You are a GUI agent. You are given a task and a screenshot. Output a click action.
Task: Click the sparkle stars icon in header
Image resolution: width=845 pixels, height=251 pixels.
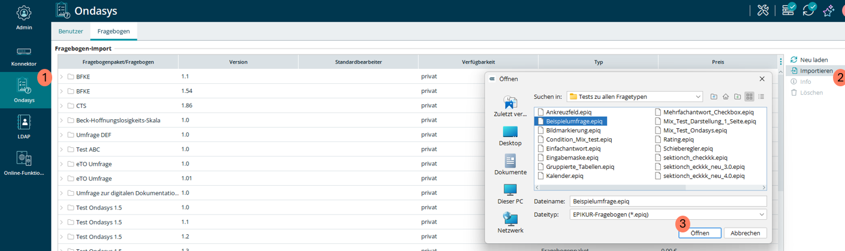click(x=830, y=10)
